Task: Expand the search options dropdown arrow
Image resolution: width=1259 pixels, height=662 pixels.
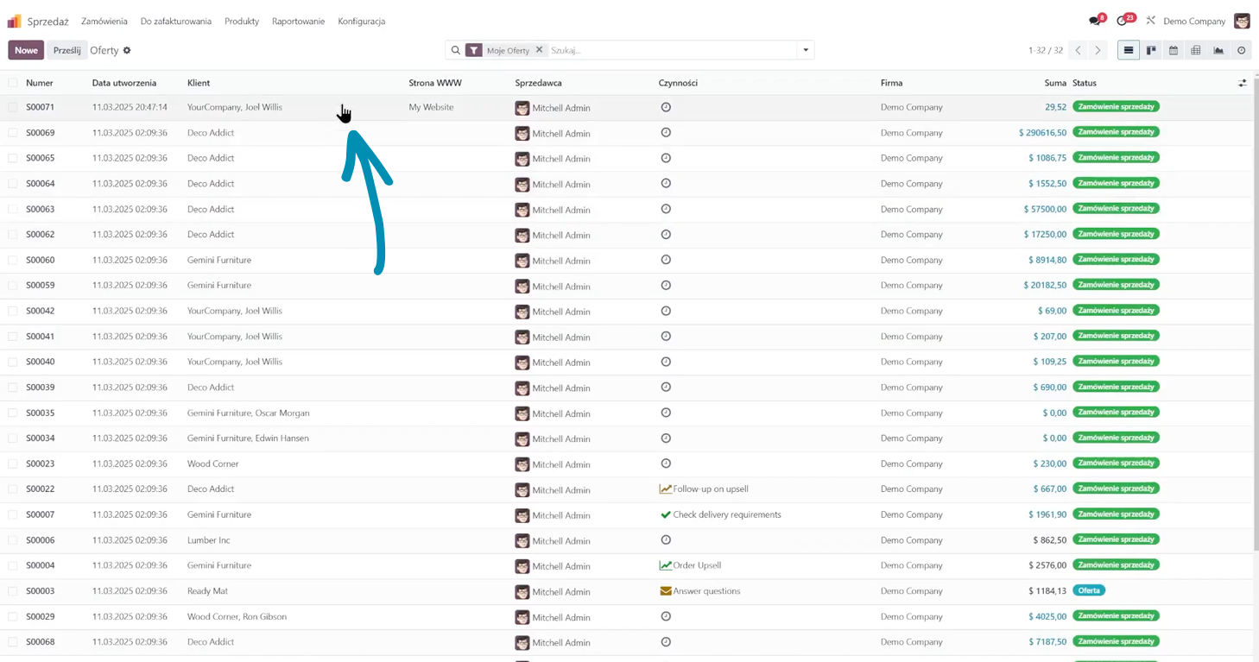Action: coord(806,50)
